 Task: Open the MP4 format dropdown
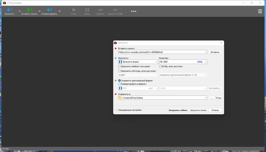pos(138,88)
